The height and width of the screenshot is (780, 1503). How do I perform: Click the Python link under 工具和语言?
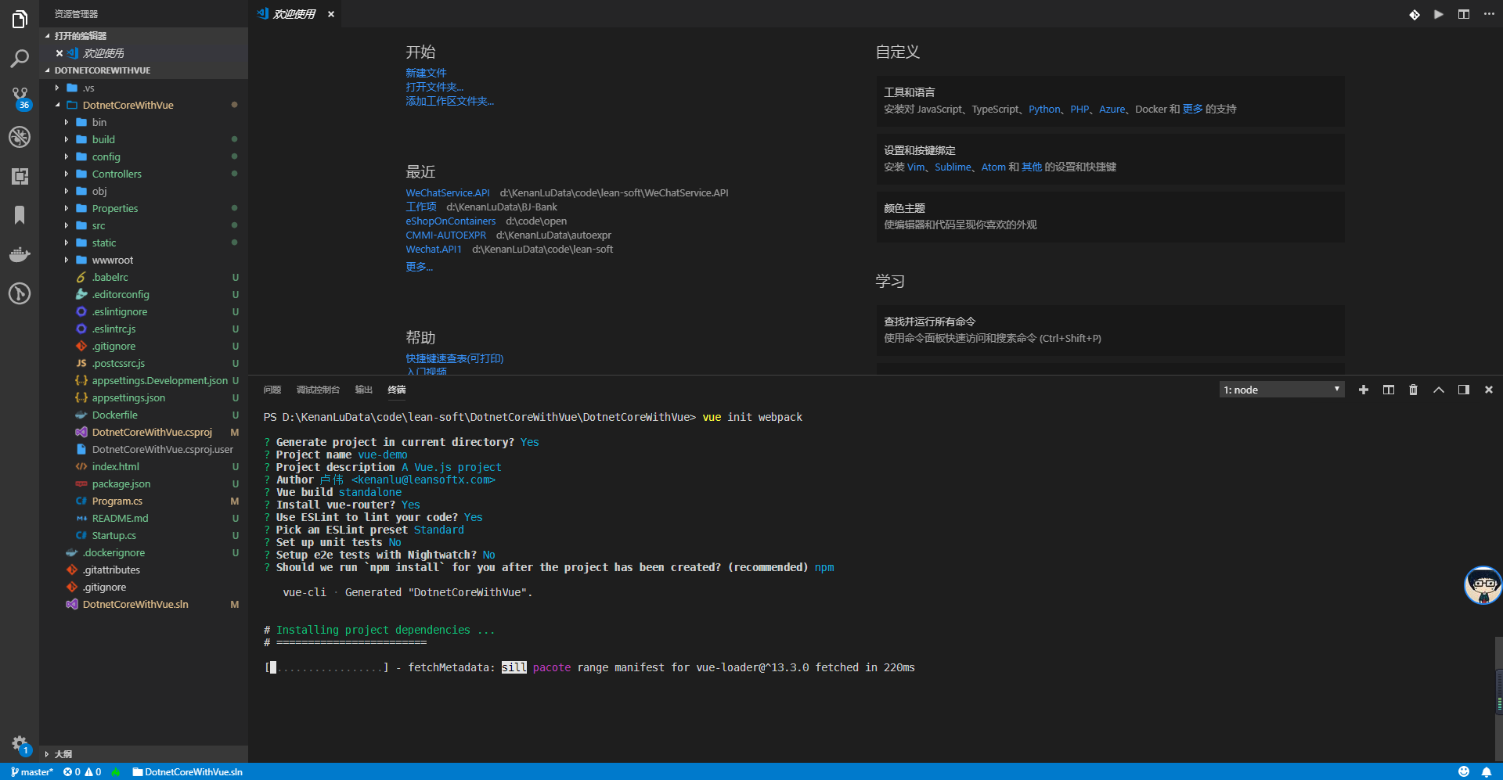(1044, 109)
